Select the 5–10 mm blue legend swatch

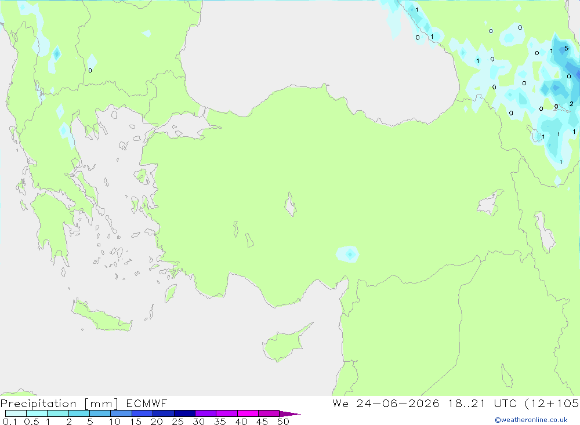tap(100, 413)
